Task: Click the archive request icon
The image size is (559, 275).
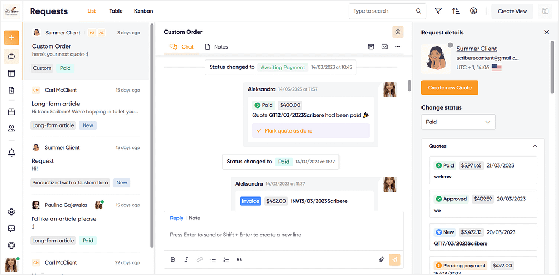Action: [x=371, y=47]
